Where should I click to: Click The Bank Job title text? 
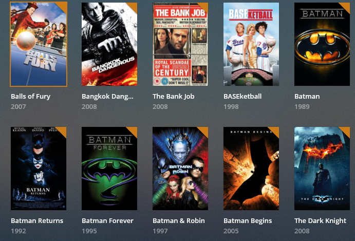point(174,97)
